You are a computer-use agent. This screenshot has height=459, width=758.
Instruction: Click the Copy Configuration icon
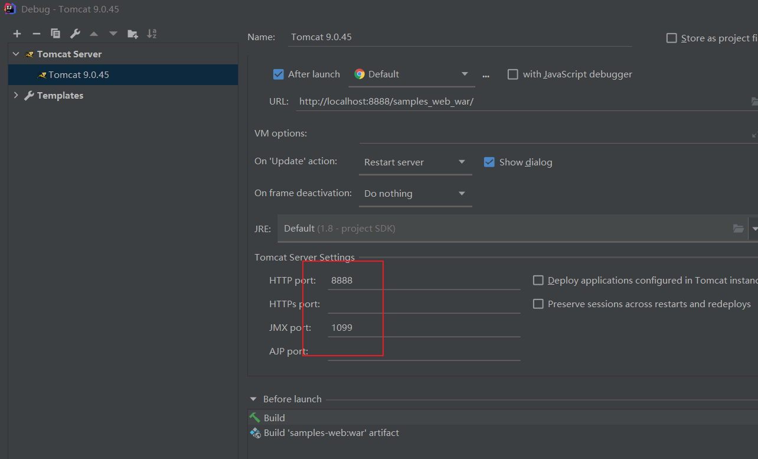(55, 34)
